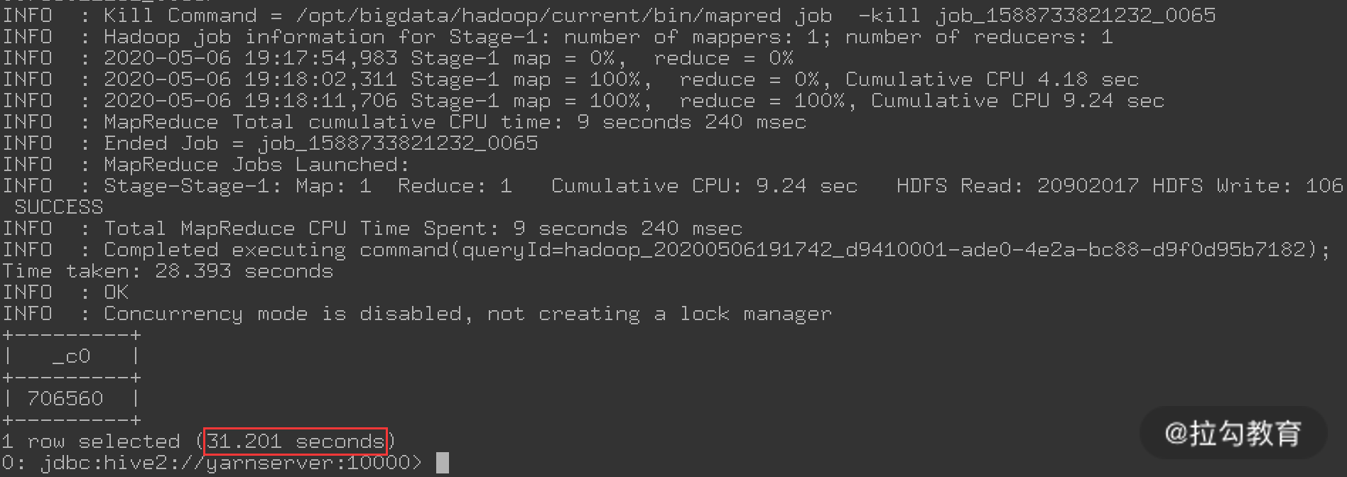The width and height of the screenshot is (1347, 477).
Task: Click the _c0 column header
Action: click(x=71, y=356)
